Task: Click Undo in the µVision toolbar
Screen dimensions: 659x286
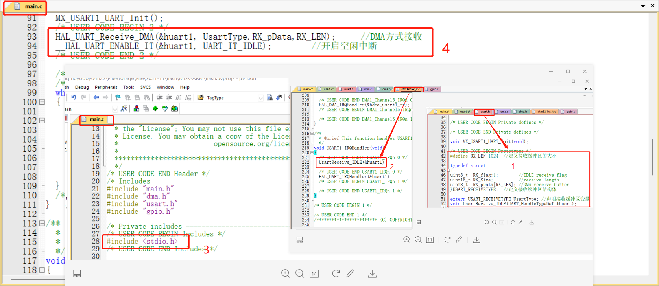Action: point(74,97)
